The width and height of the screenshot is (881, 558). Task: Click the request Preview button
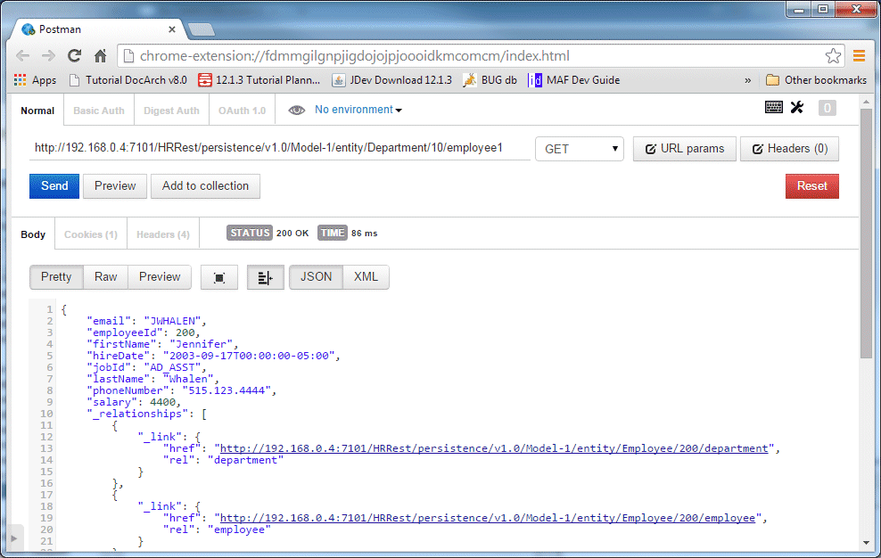click(115, 186)
